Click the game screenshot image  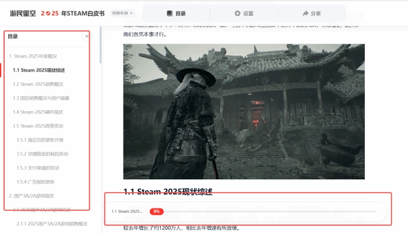tap(244, 111)
